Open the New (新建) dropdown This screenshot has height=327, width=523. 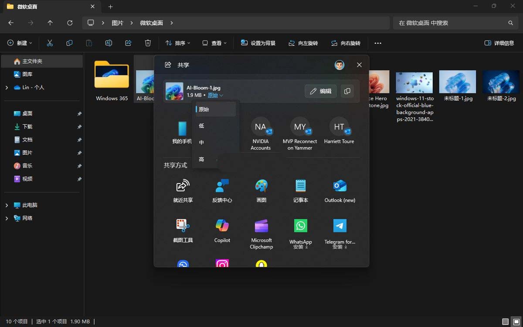click(20, 43)
